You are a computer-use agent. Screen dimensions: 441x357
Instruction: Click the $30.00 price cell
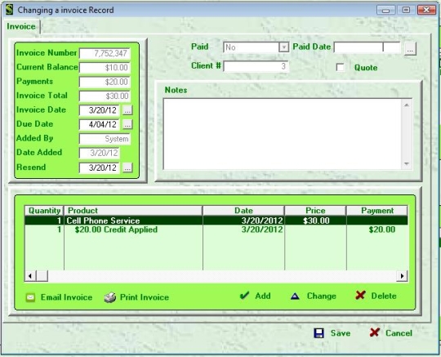click(316, 221)
